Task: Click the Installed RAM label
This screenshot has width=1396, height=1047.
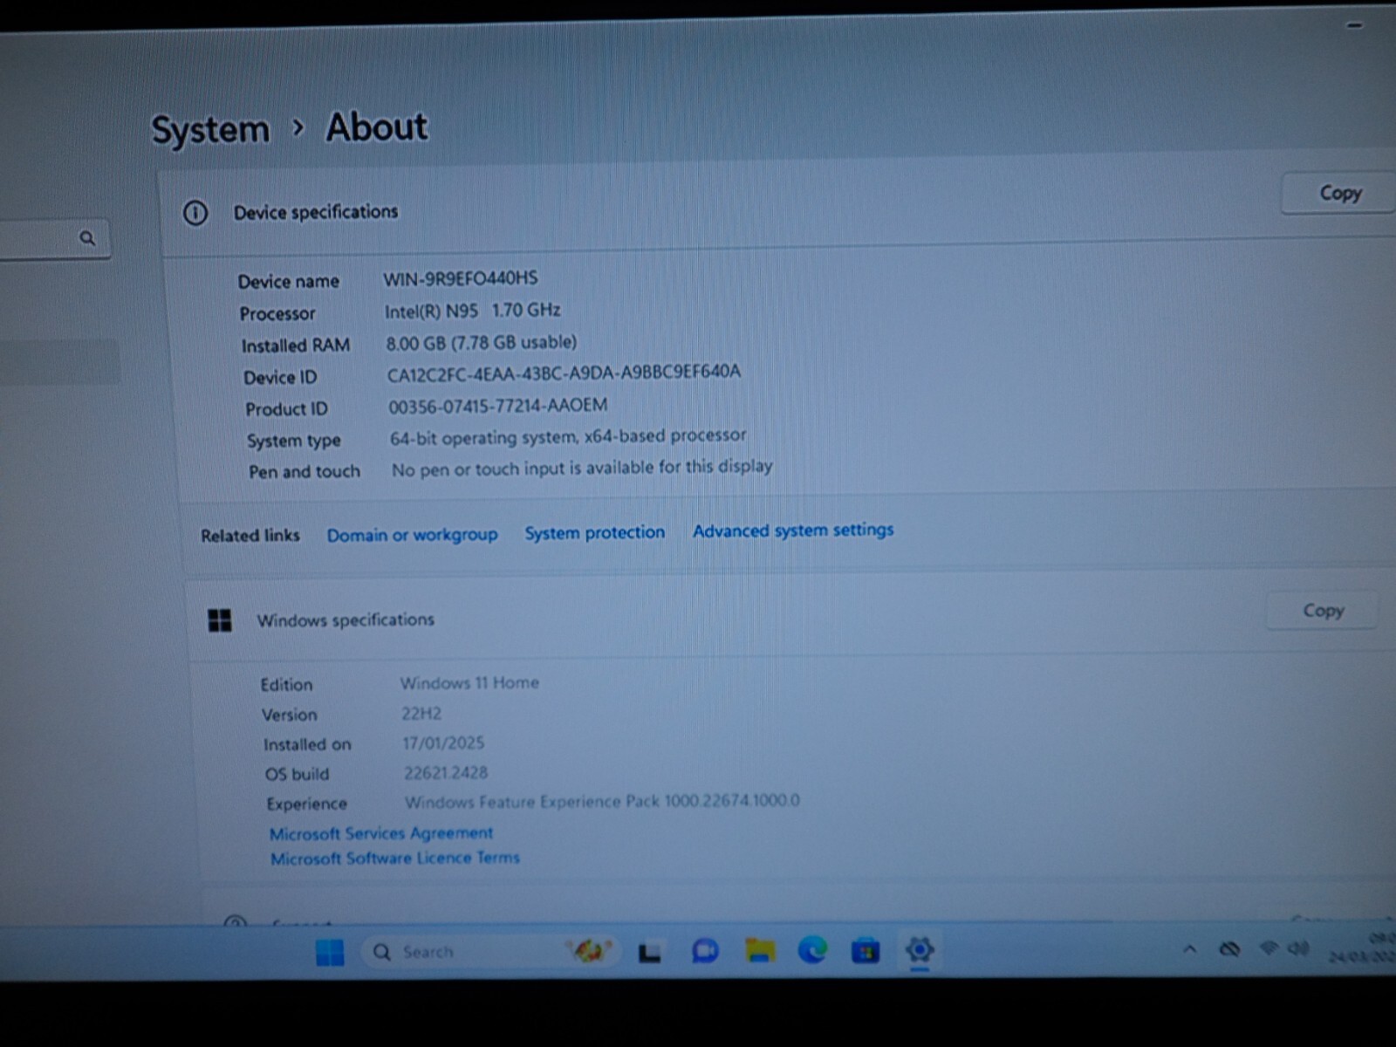Action: [x=296, y=346]
